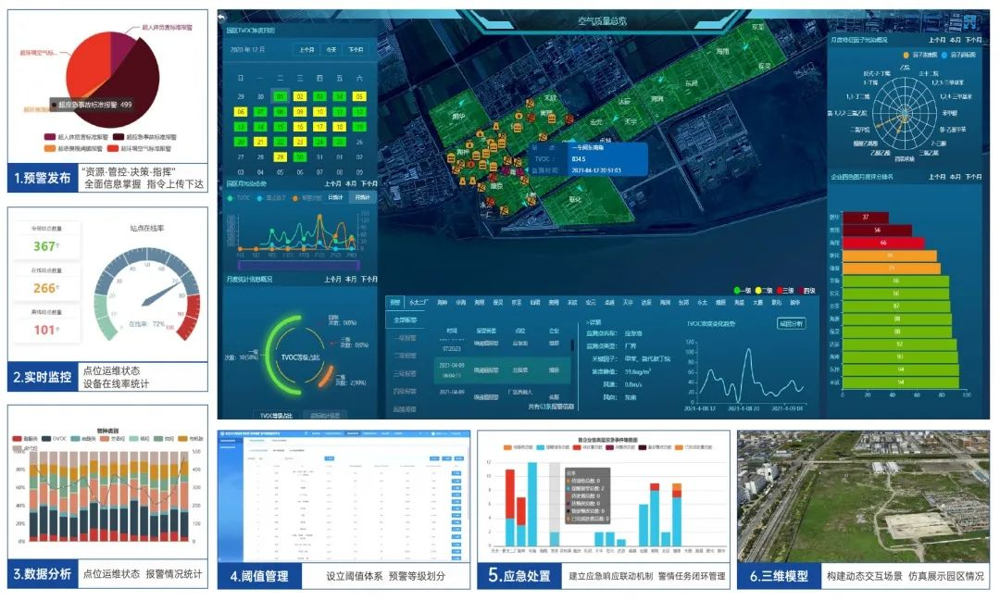Image resolution: width=1000 pixels, height=601 pixels.
Task: Click 本月 in enterprise ranking bar panel
Action: click(x=955, y=177)
